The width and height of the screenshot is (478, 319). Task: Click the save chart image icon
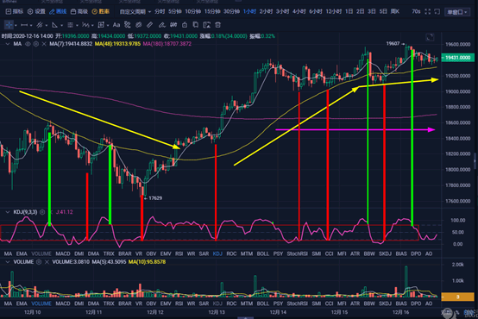[x=207, y=25]
